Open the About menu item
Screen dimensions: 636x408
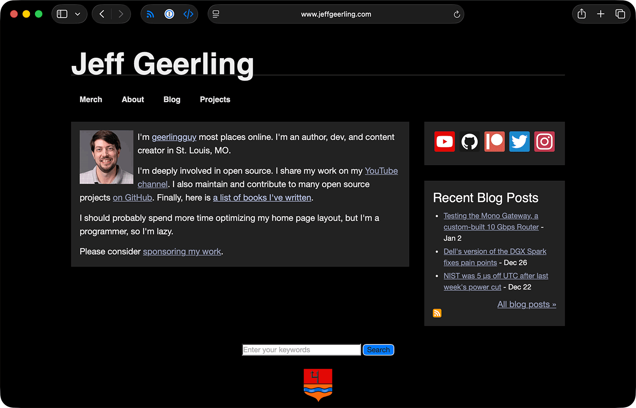pos(133,99)
